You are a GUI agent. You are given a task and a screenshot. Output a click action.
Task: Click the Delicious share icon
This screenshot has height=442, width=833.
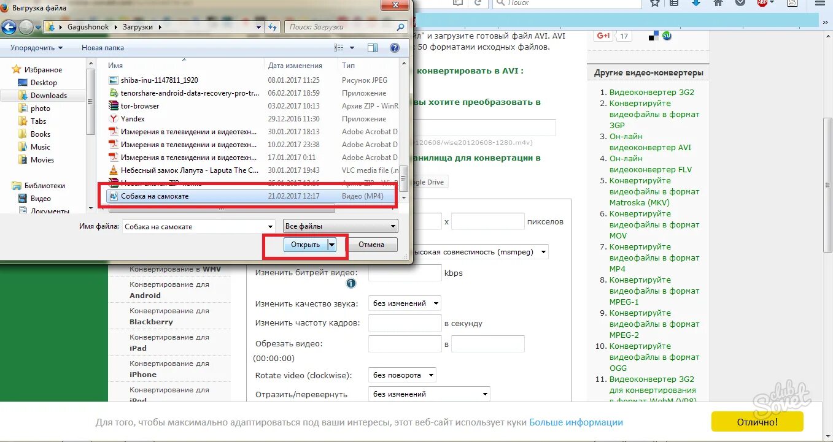pyautogui.click(x=654, y=36)
